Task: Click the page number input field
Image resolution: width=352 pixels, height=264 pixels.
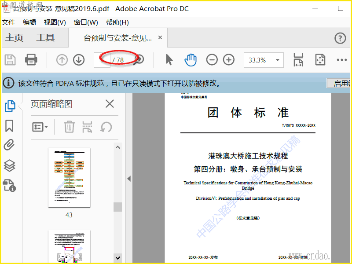Action: point(102,60)
